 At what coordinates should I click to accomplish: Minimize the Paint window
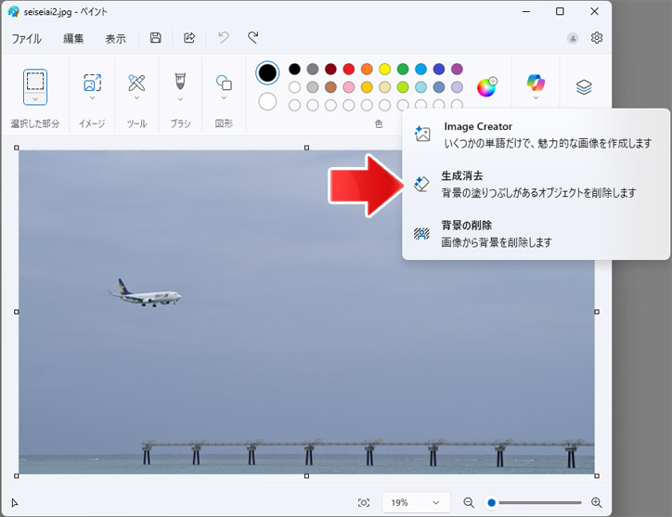pos(526,11)
